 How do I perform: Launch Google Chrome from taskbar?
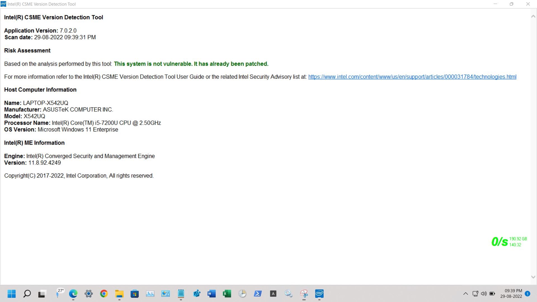coord(104,294)
